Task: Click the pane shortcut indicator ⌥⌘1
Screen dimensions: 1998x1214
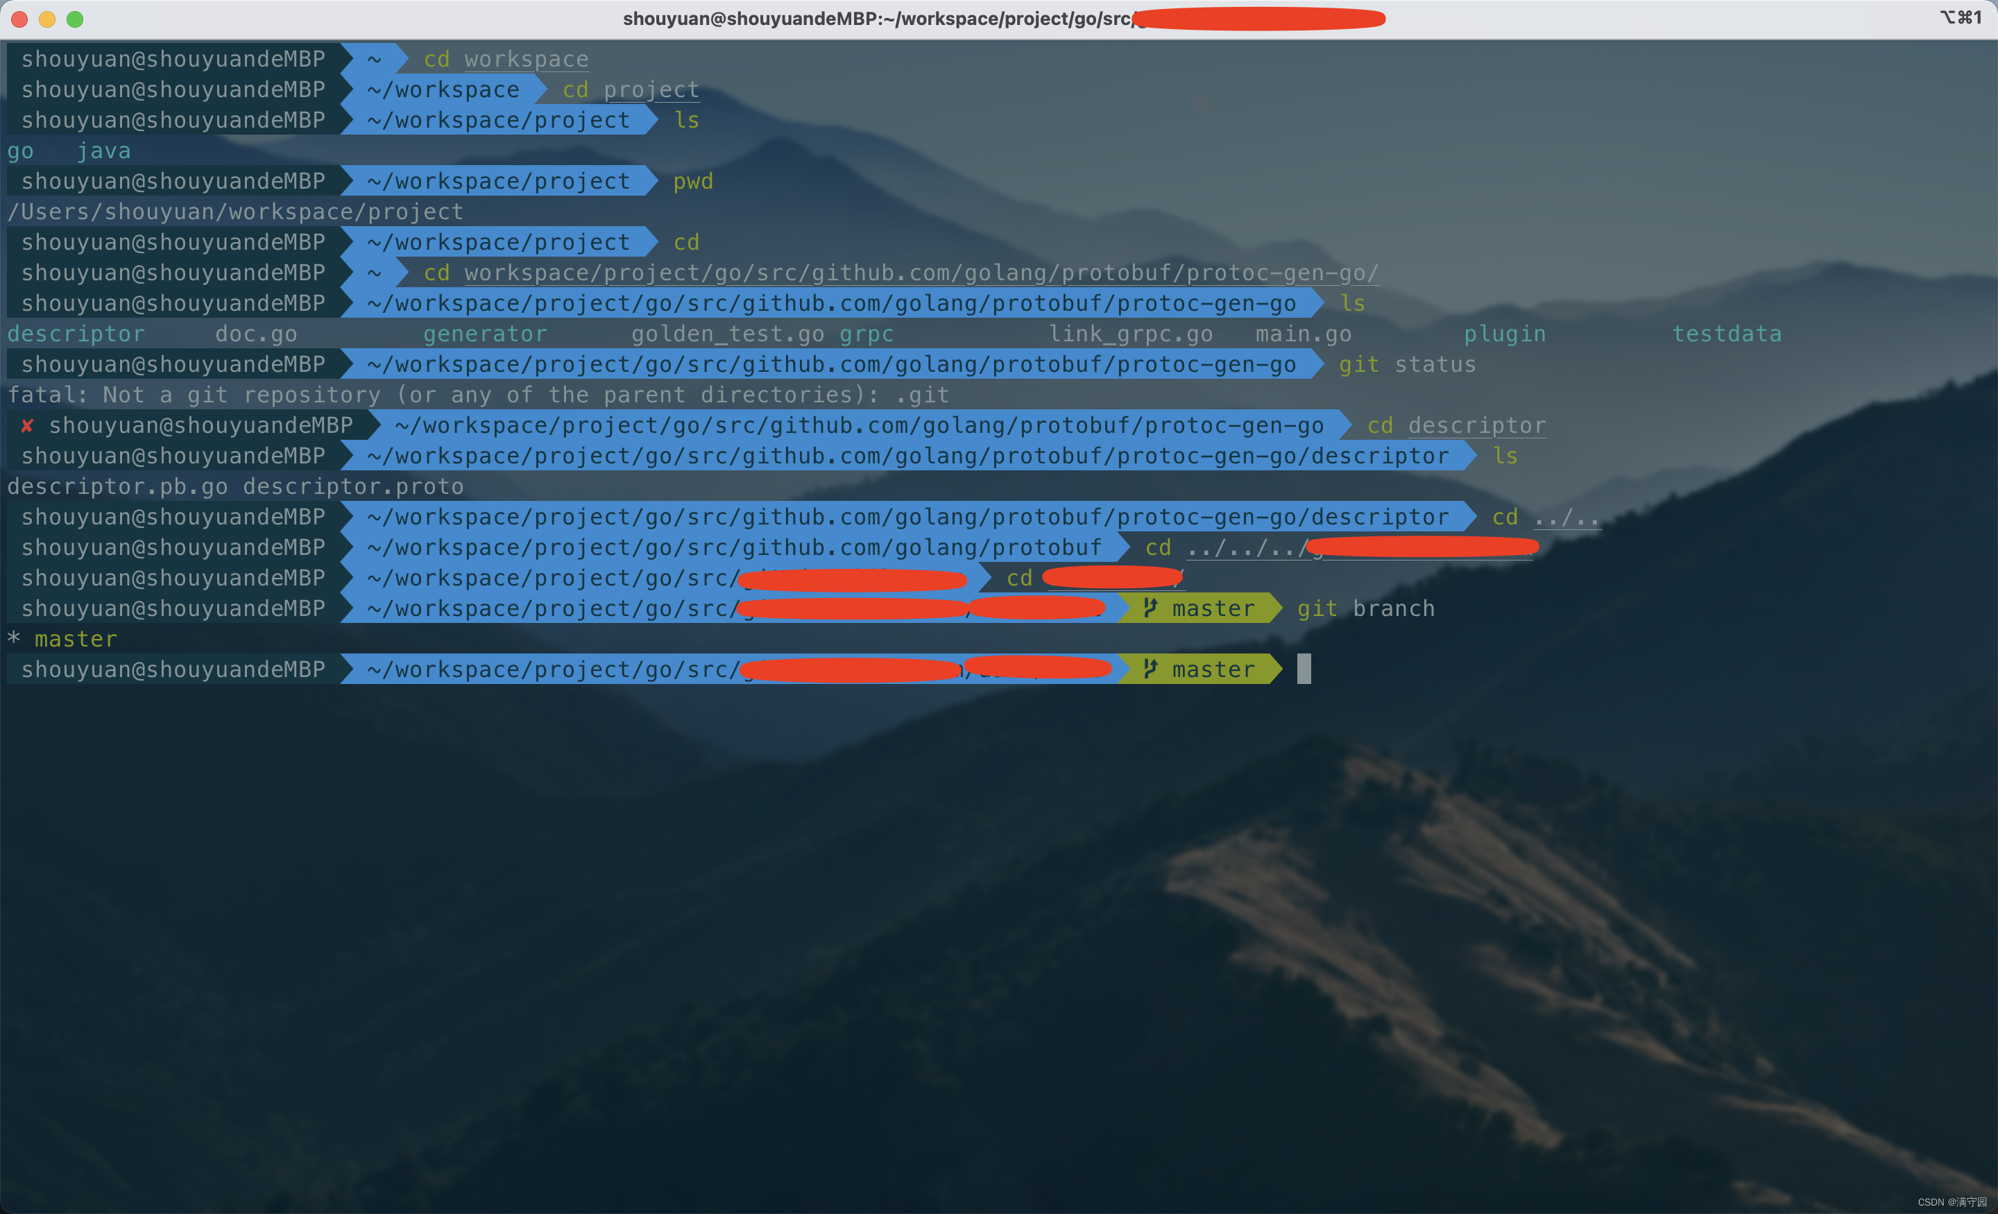Action: click(1960, 18)
